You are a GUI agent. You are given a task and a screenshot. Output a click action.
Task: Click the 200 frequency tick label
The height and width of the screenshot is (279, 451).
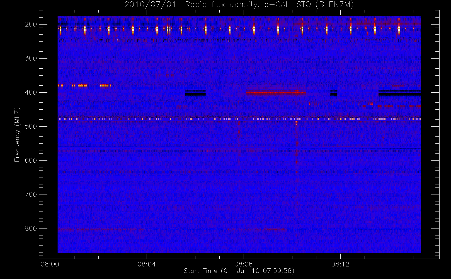(x=31, y=24)
